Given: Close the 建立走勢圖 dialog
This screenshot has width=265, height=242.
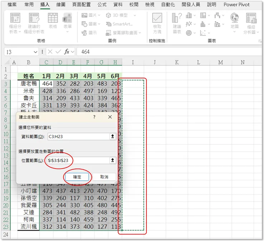Looking at the screenshot, I should (110, 117).
